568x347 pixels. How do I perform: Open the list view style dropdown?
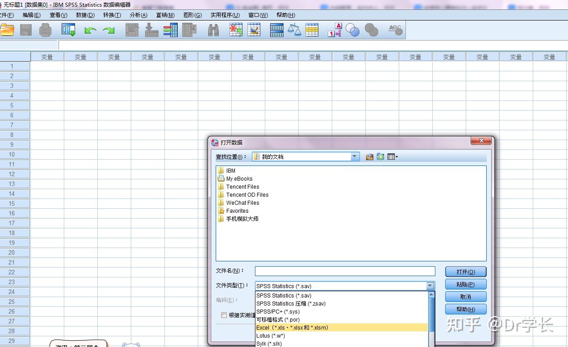(x=393, y=157)
